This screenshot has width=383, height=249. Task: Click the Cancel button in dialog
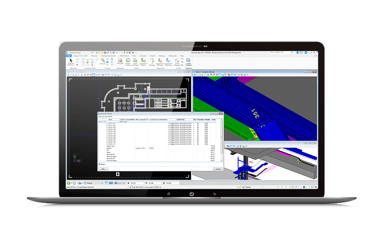pyautogui.click(x=217, y=168)
